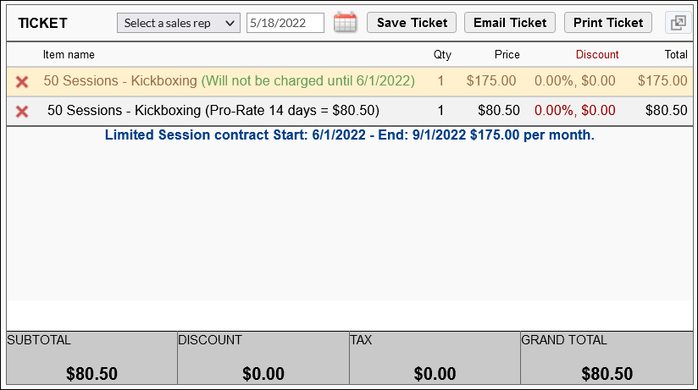Click the 50 Sessions Kickboxing Pro-Rate item name
The height and width of the screenshot is (390, 698).
[x=213, y=110]
